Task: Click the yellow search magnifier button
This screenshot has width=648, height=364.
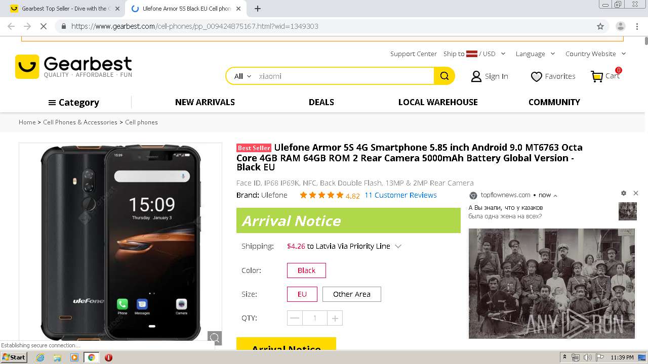Action: (444, 76)
